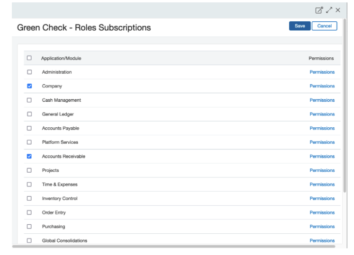Viewport: 354px width, 255px height.
Task: Close the Roles Subscriptions dialog
Action: (338, 10)
